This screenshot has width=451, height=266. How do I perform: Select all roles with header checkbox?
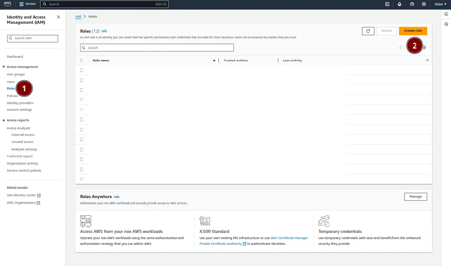(x=81, y=60)
